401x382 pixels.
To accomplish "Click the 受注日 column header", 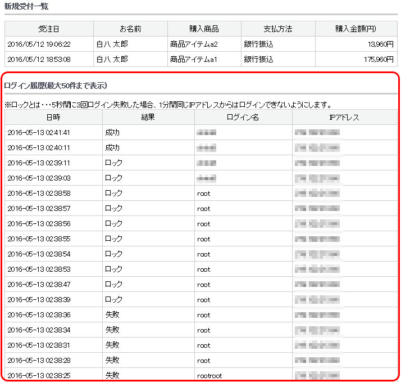I will (49, 29).
